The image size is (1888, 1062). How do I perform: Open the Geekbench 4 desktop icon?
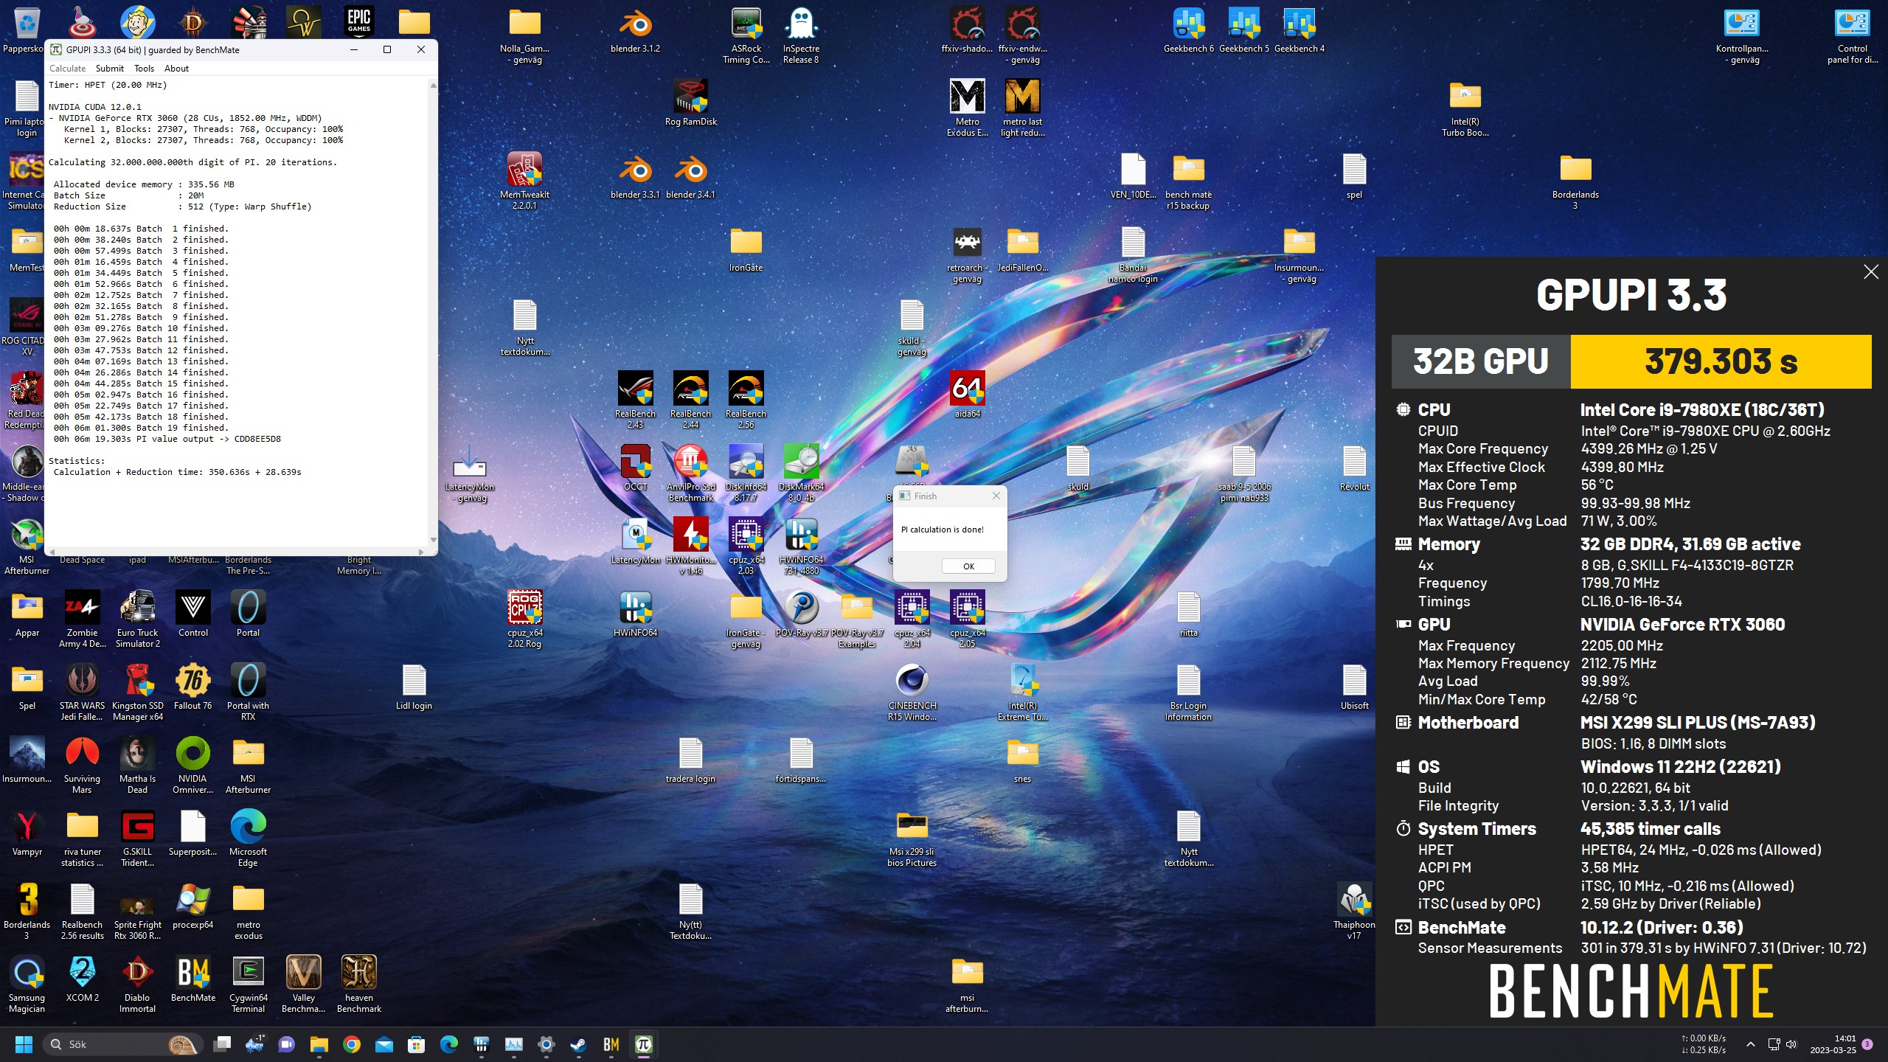coord(1299,31)
